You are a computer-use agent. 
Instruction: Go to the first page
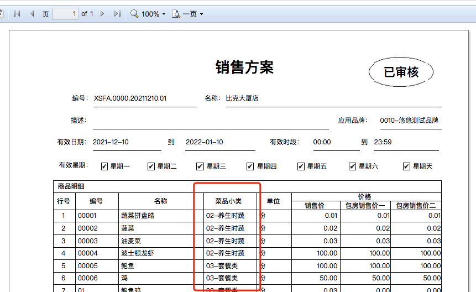click(x=17, y=14)
